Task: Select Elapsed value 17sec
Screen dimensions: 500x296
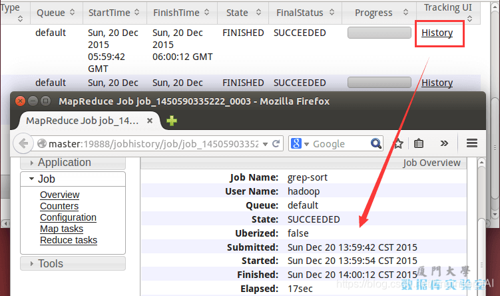Action: coord(300,289)
